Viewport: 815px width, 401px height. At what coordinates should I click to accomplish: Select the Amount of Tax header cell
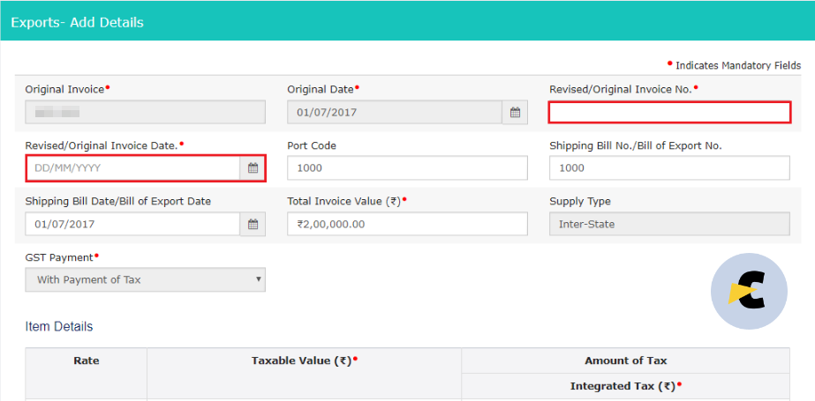(626, 360)
